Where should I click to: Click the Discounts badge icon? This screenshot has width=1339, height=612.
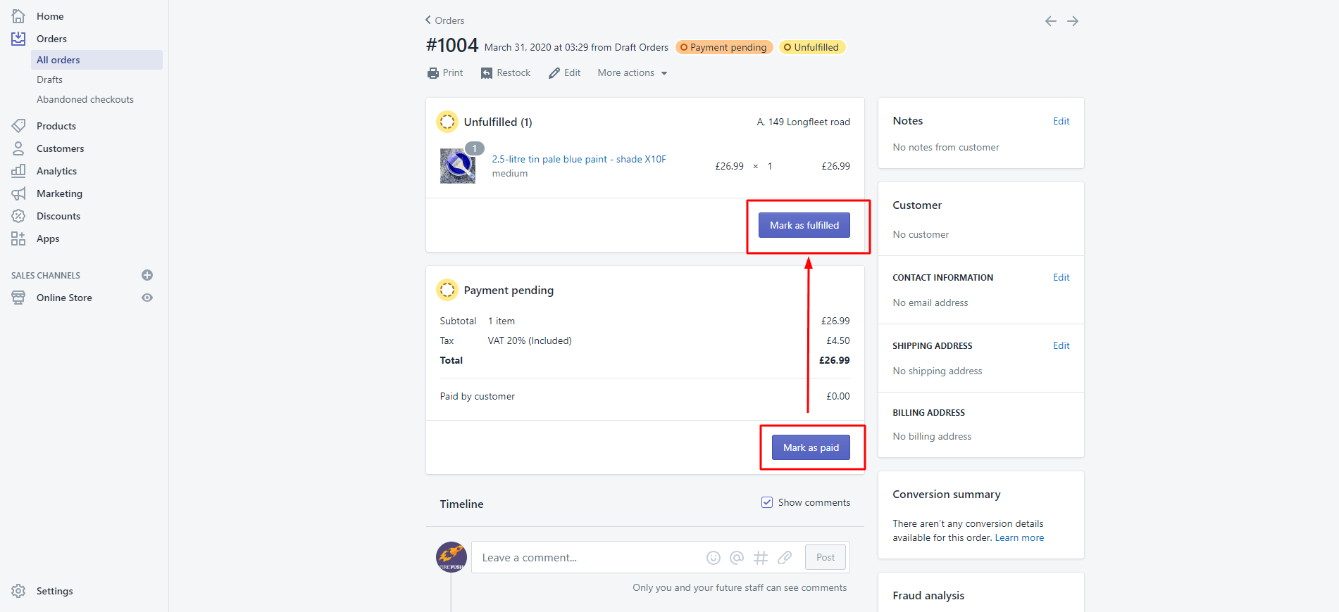pyautogui.click(x=18, y=216)
